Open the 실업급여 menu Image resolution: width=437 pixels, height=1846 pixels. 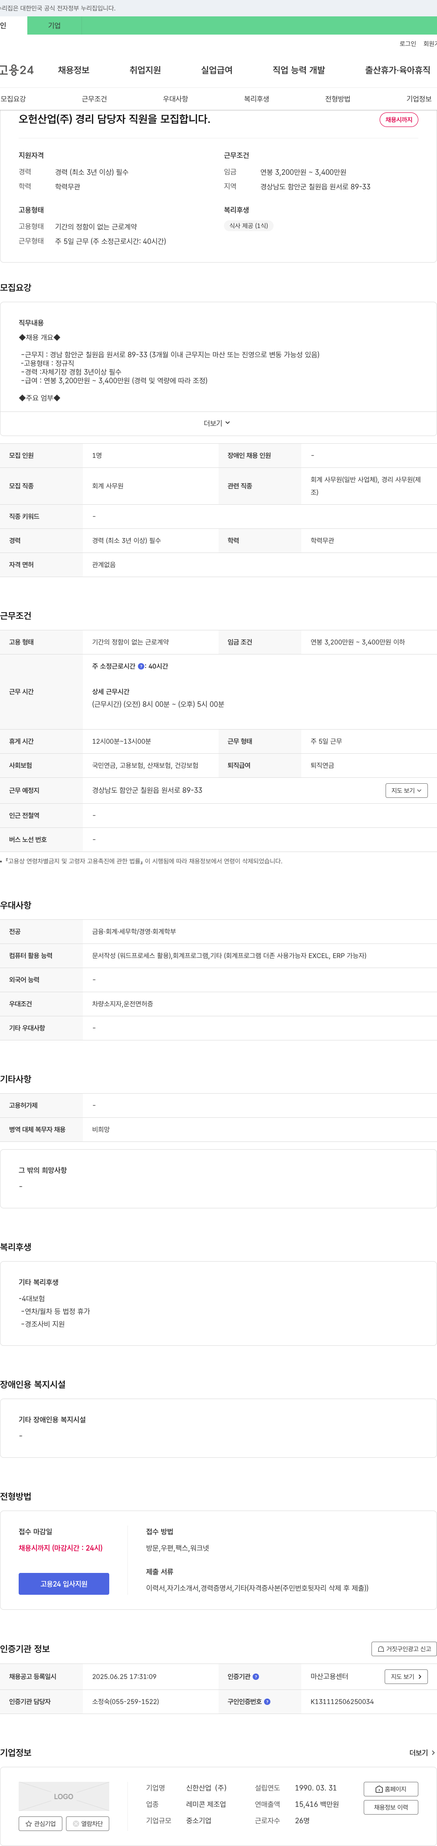coord(217,70)
